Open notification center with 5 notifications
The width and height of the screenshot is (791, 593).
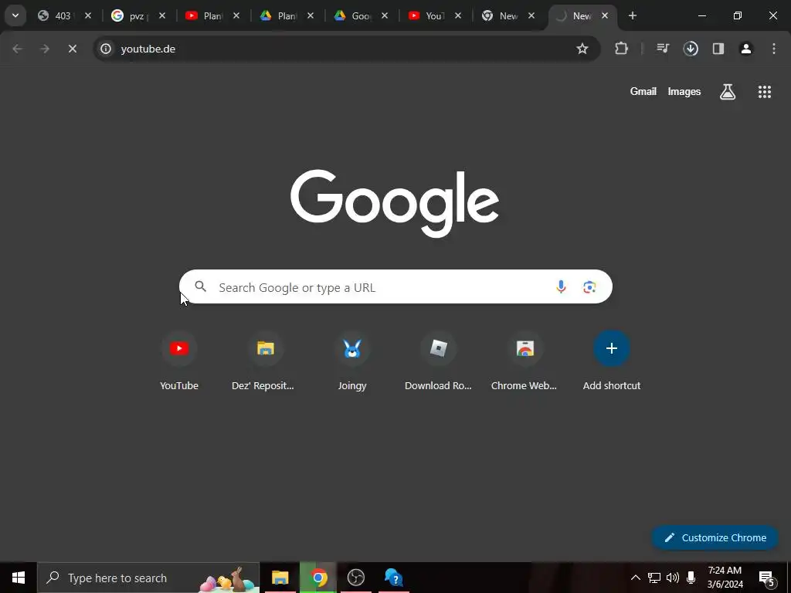pos(766,578)
